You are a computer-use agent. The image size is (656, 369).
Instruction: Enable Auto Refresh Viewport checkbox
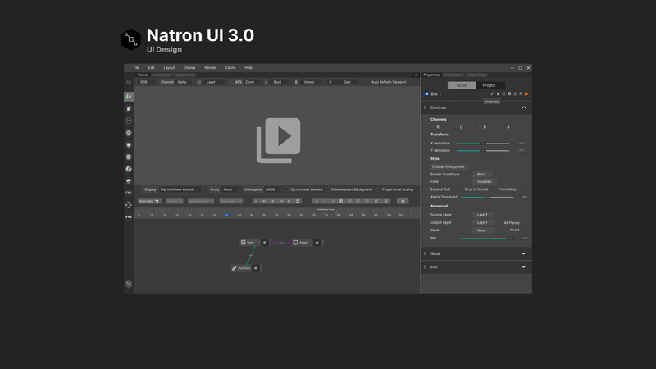click(368, 82)
